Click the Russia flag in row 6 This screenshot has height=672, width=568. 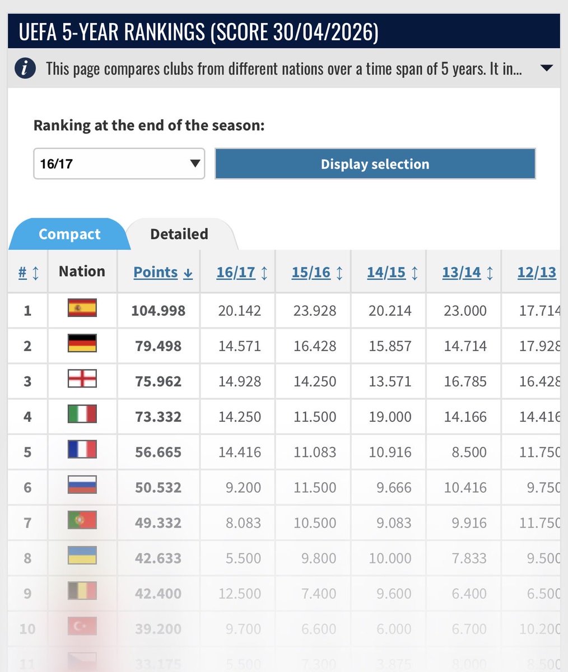click(x=82, y=485)
